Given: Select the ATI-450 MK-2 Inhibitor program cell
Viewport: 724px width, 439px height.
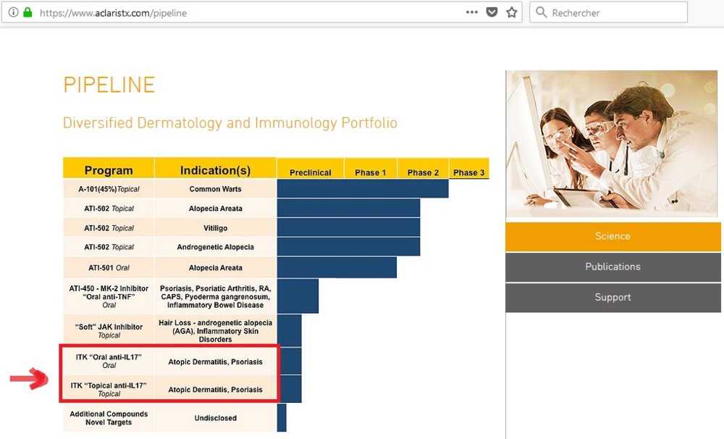Looking at the screenshot, I should (109, 296).
